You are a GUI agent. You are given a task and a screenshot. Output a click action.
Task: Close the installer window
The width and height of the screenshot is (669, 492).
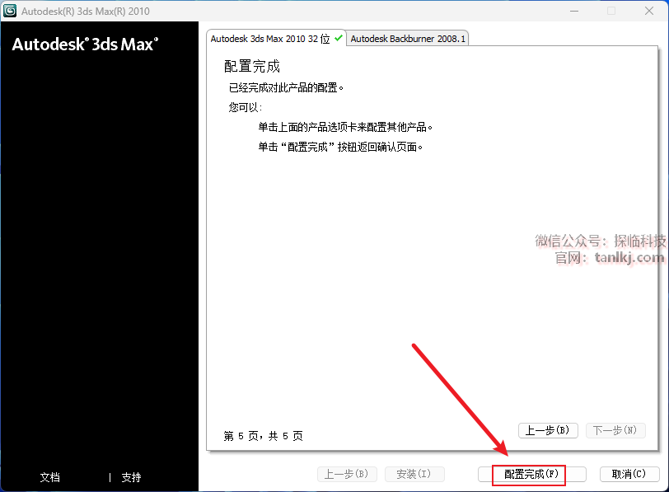[x=649, y=11]
